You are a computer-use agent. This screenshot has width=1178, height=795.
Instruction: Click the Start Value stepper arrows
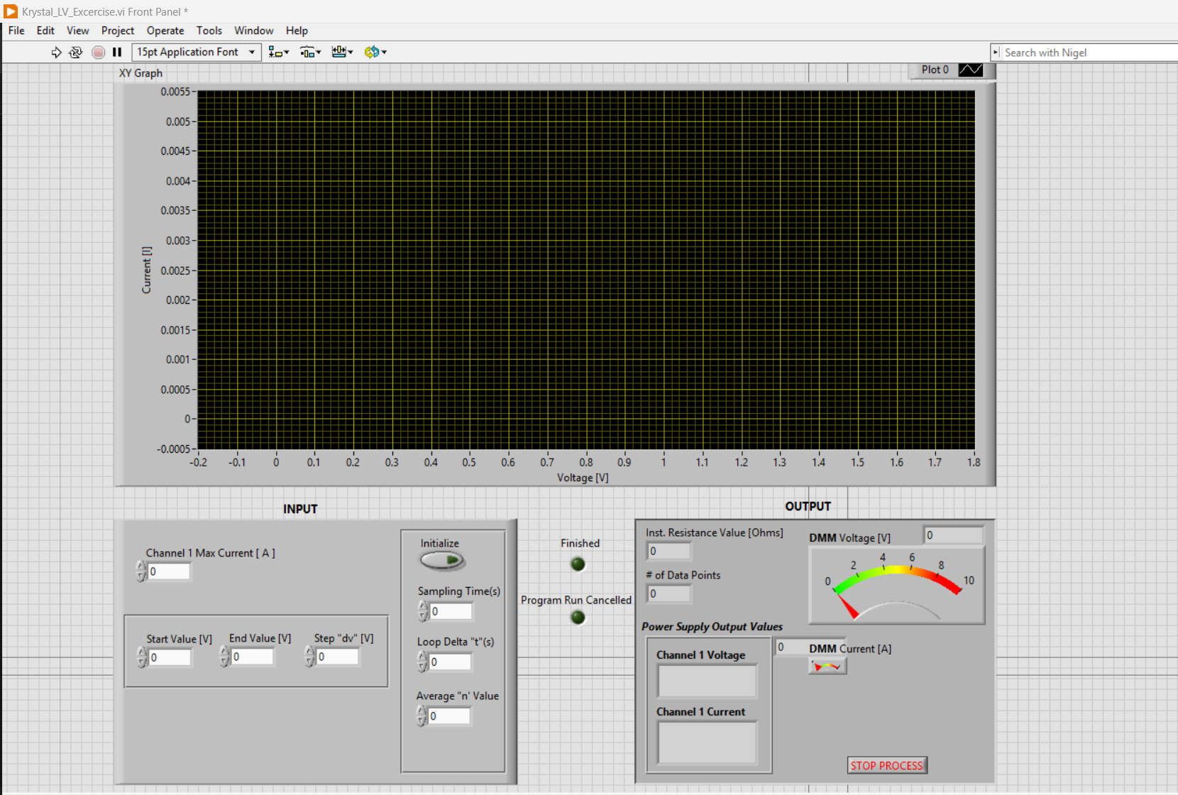[142, 657]
